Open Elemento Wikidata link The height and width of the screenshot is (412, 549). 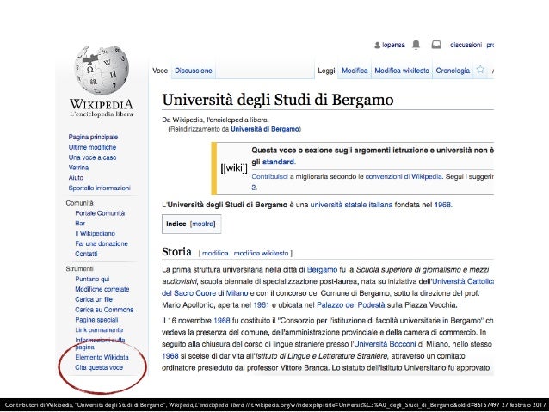[102, 357]
